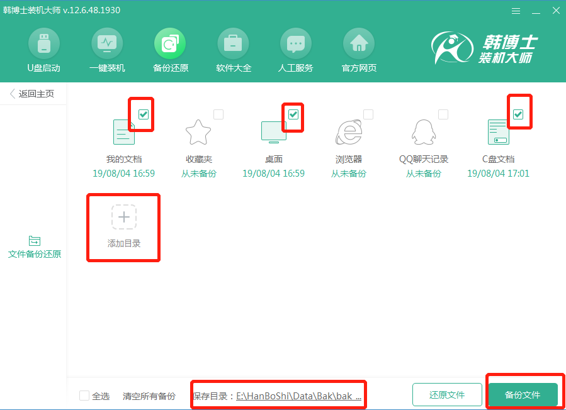Launch 人工服务 customer support
This screenshot has height=410, width=566.
(x=295, y=44)
